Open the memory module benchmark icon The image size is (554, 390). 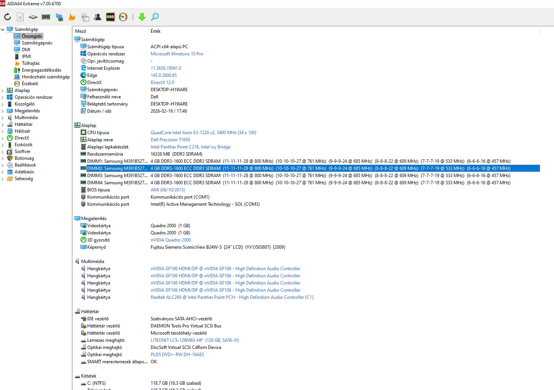46,17
